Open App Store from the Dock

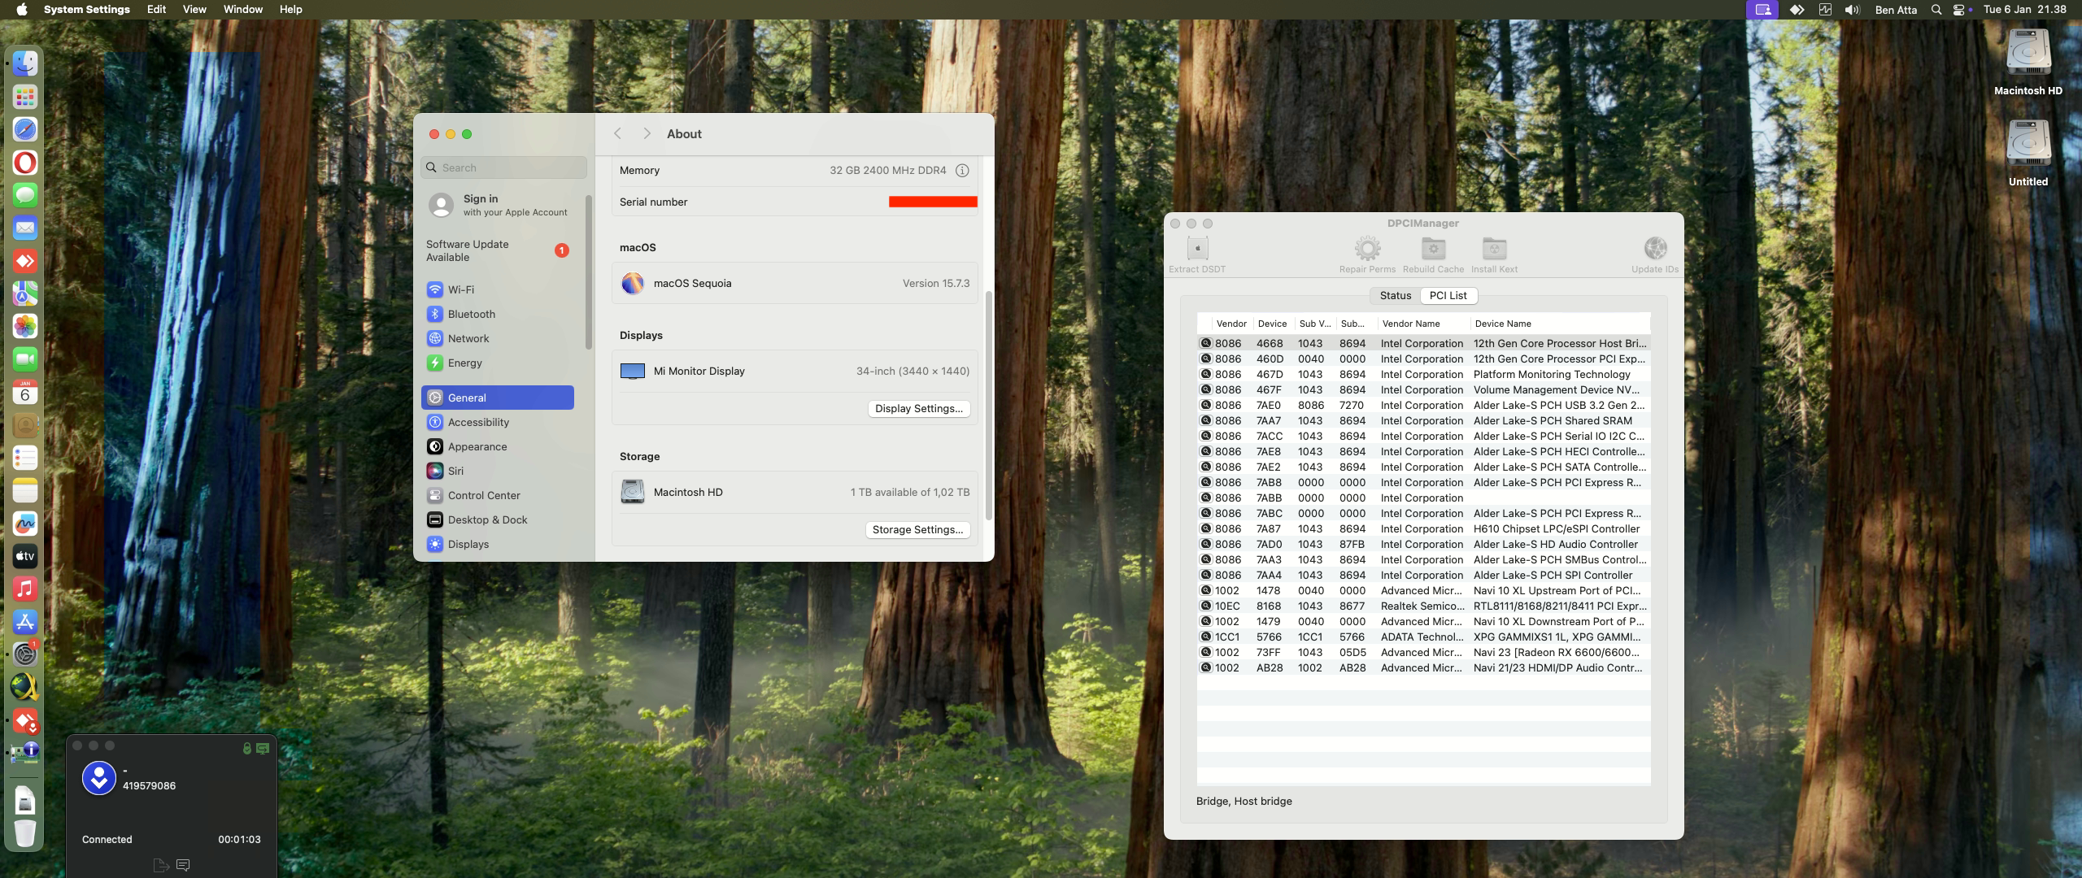coord(25,622)
